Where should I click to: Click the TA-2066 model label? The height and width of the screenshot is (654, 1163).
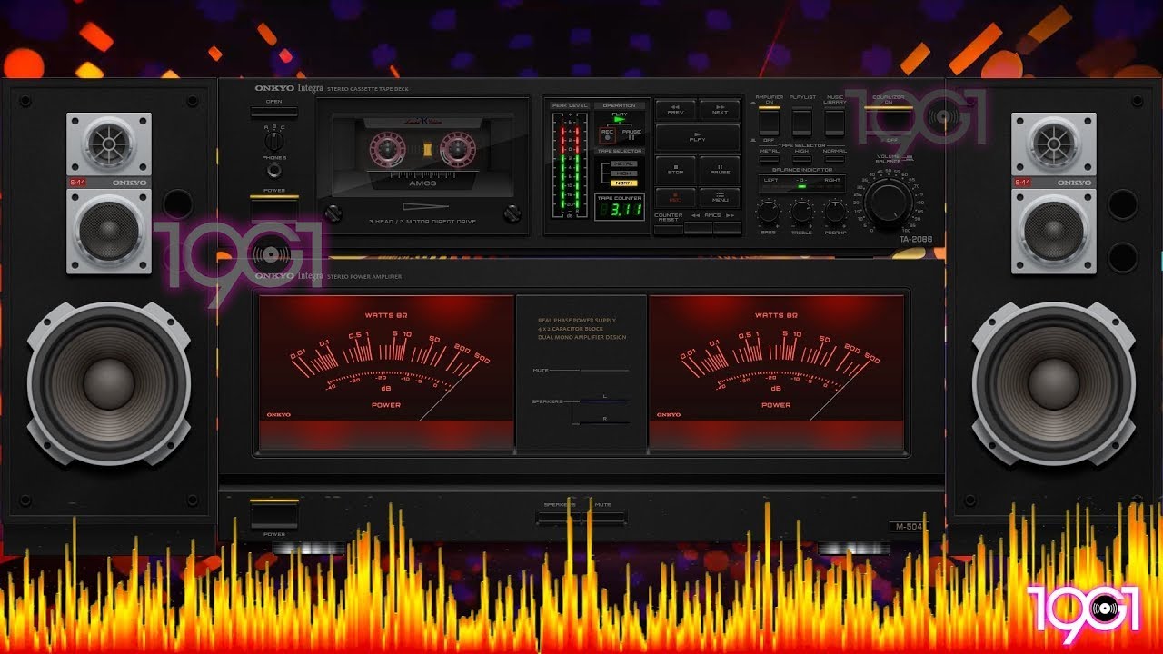pos(915,240)
